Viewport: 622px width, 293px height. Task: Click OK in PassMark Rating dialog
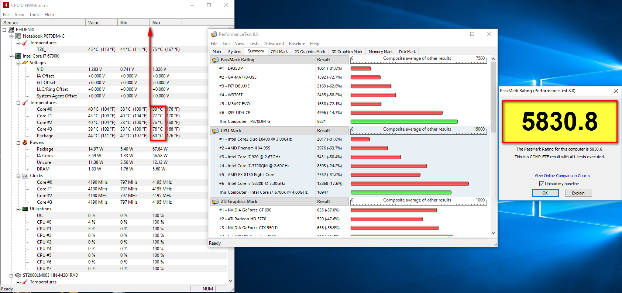545,193
